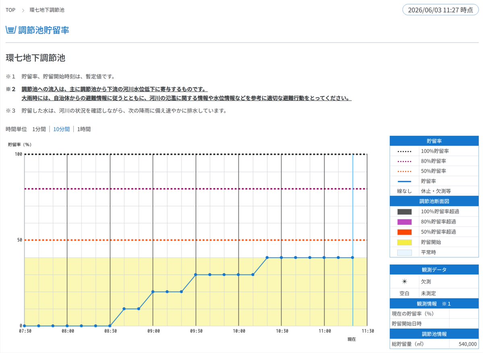This screenshot has height=353, width=483.
Task: Click the 観測データ table header
Action: point(434,270)
